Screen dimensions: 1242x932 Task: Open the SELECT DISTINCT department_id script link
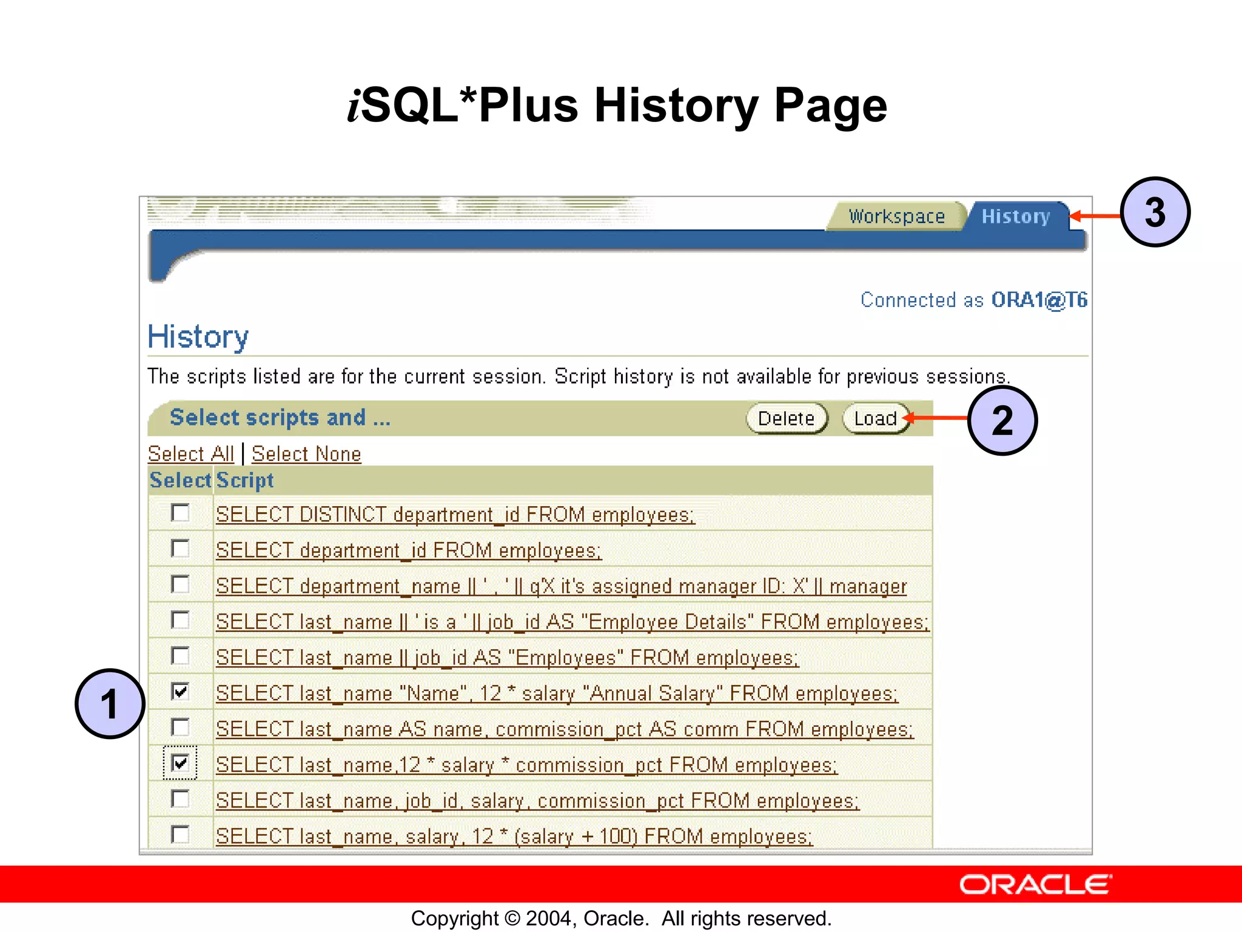point(455,515)
